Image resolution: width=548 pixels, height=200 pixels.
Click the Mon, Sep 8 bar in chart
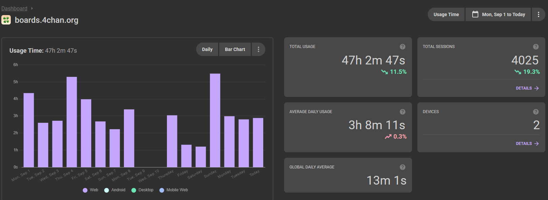click(x=129, y=138)
